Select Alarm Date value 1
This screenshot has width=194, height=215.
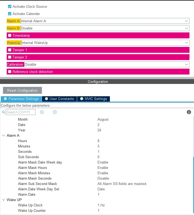(98, 194)
